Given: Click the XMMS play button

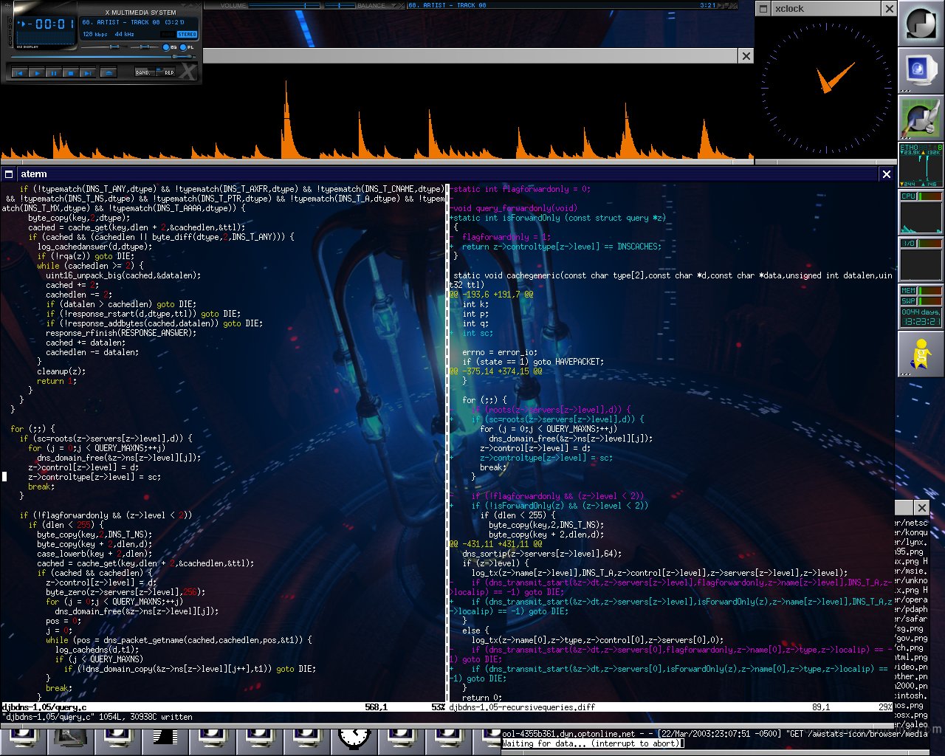Looking at the screenshot, I should (x=37, y=73).
